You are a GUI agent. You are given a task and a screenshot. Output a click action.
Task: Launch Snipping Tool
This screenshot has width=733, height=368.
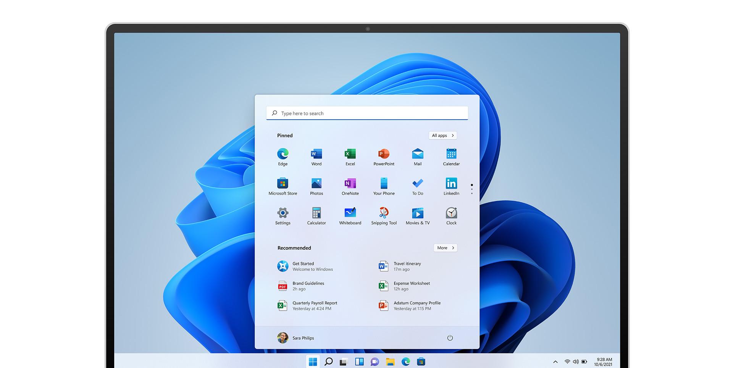pyautogui.click(x=384, y=216)
